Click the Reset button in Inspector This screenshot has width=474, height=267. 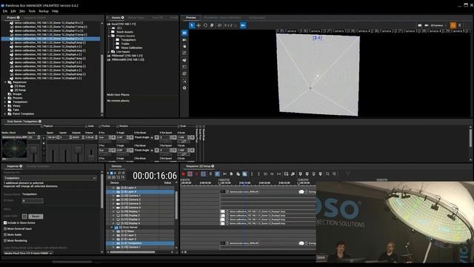pos(36,216)
